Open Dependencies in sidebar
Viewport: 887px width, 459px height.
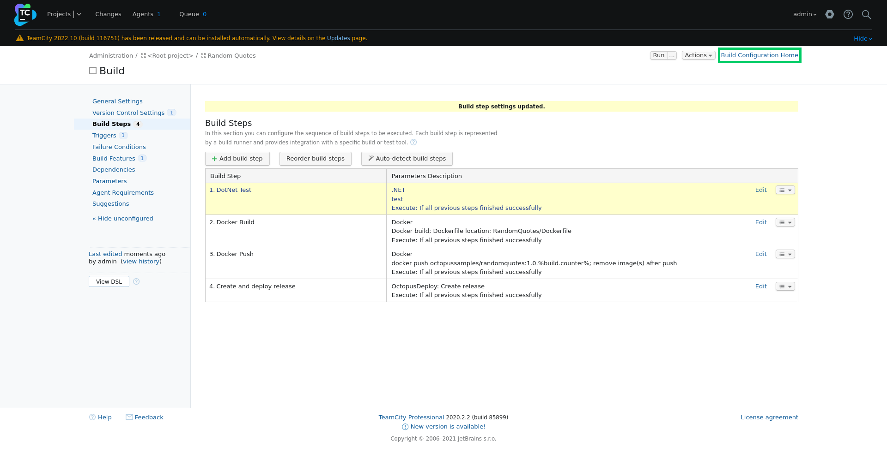coord(114,170)
